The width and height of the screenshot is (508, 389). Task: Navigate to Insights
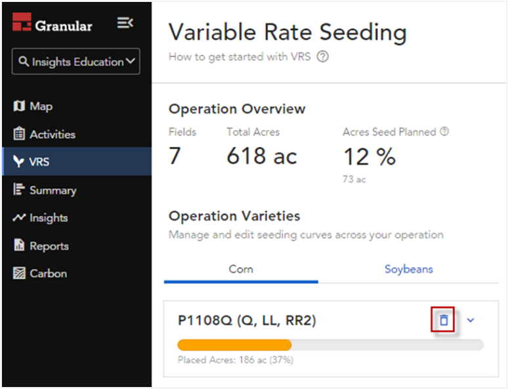[49, 218]
